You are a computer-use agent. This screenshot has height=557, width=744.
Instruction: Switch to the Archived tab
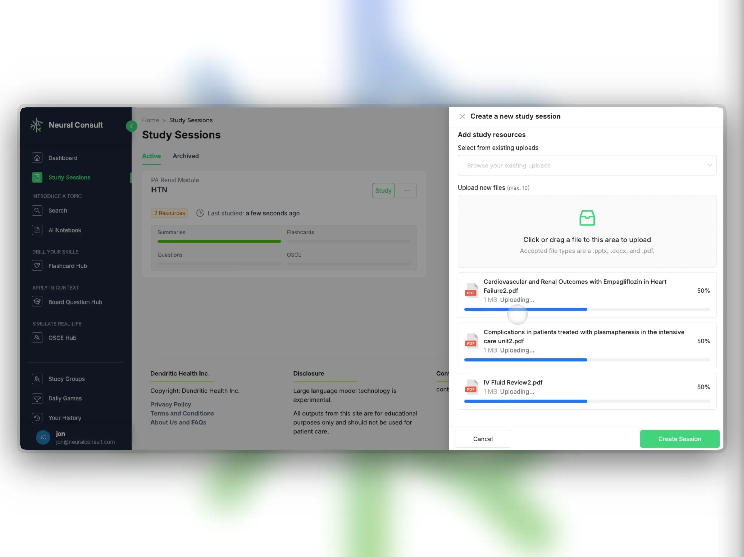[x=186, y=156]
